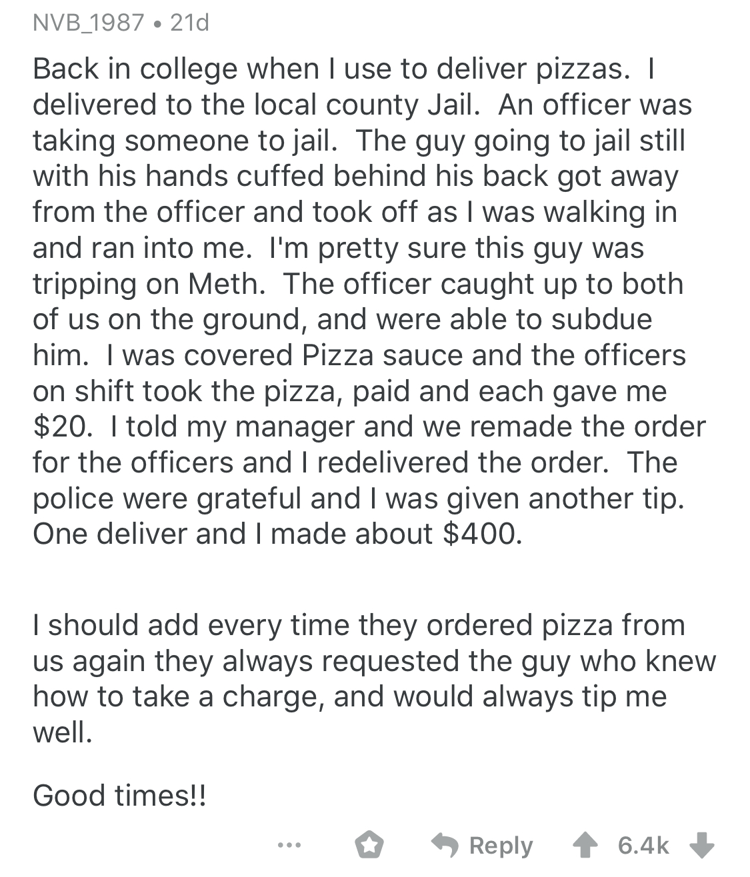
Task: Open the NVB_1987 user profile
Action: pyautogui.click(x=88, y=23)
